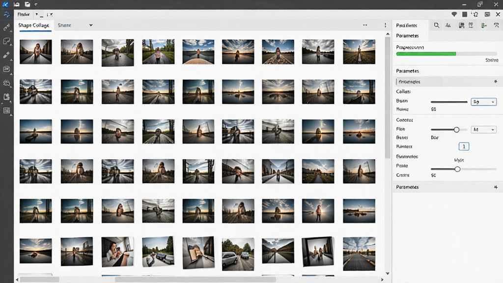This screenshot has width=503, height=283.
Task: Expand the Aromoples row with its plus icon
Action: (496, 82)
